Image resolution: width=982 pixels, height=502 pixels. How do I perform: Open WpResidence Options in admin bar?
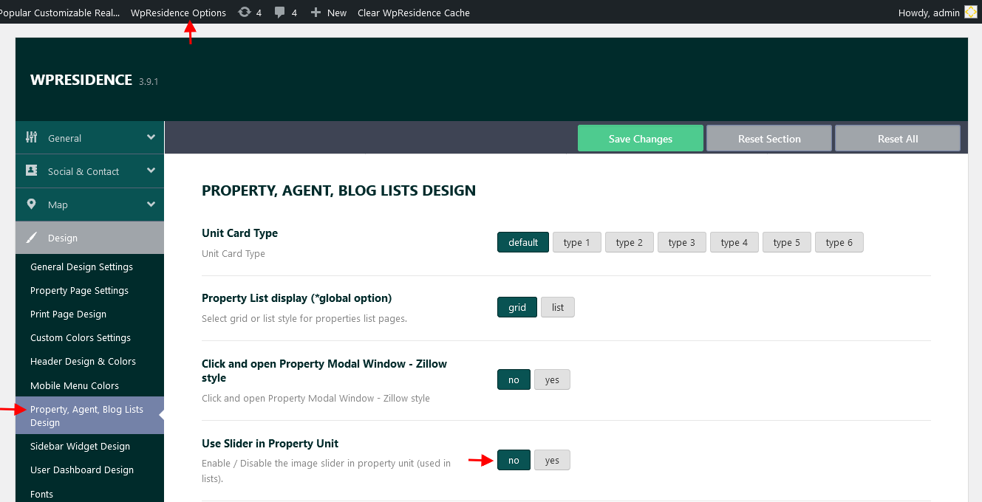coord(178,13)
